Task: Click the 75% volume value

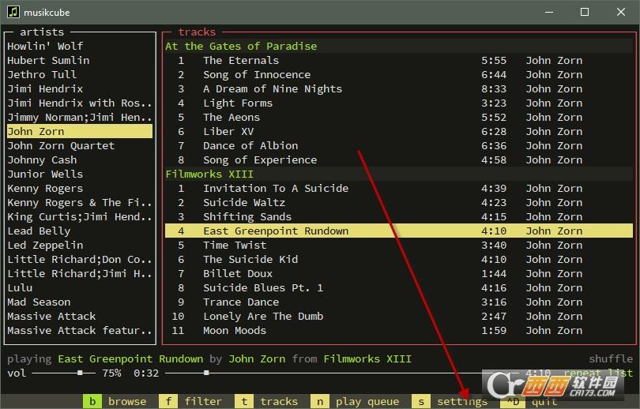Action: tap(111, 373)
